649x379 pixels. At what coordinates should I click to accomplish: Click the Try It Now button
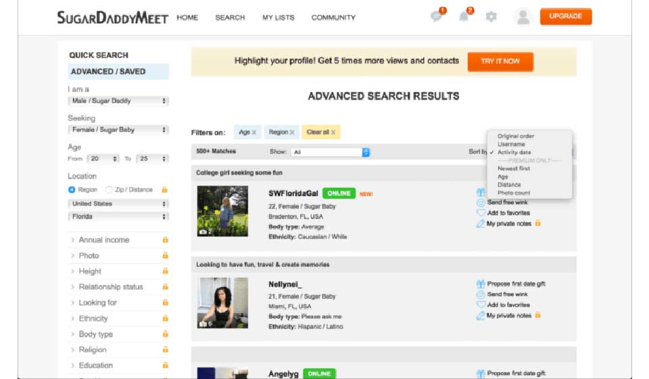point(500,61)
